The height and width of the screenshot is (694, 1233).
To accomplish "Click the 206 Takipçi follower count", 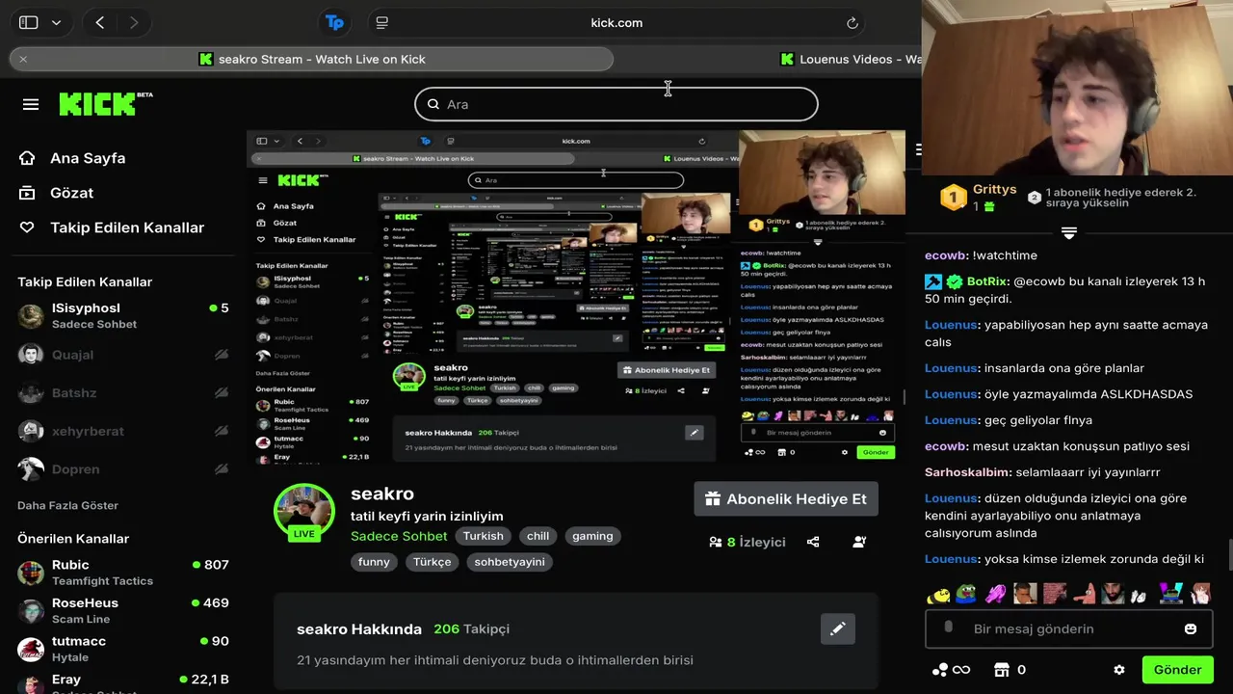I will tap(471, 628).
